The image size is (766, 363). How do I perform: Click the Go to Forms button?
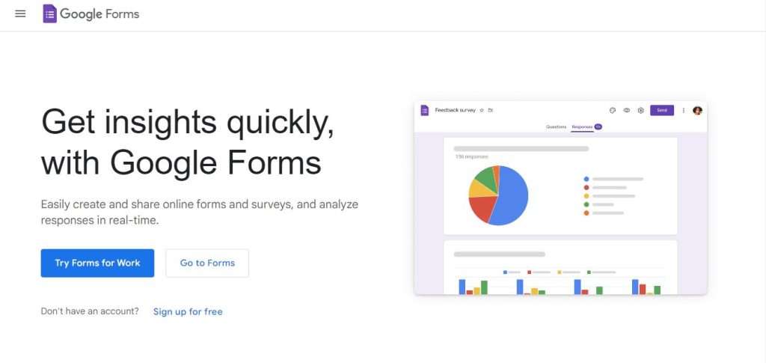pos(207,263)
